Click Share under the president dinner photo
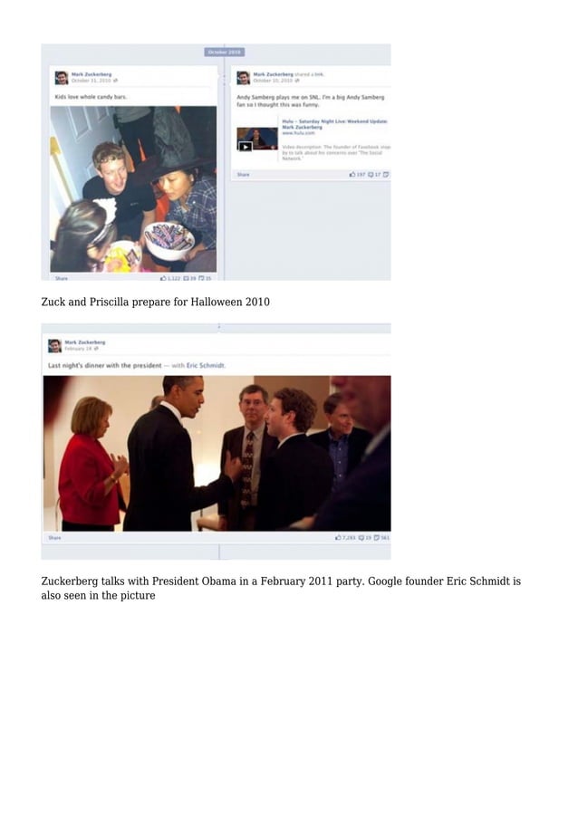Screen dimensions: 578x817 [x=54, y=537]
